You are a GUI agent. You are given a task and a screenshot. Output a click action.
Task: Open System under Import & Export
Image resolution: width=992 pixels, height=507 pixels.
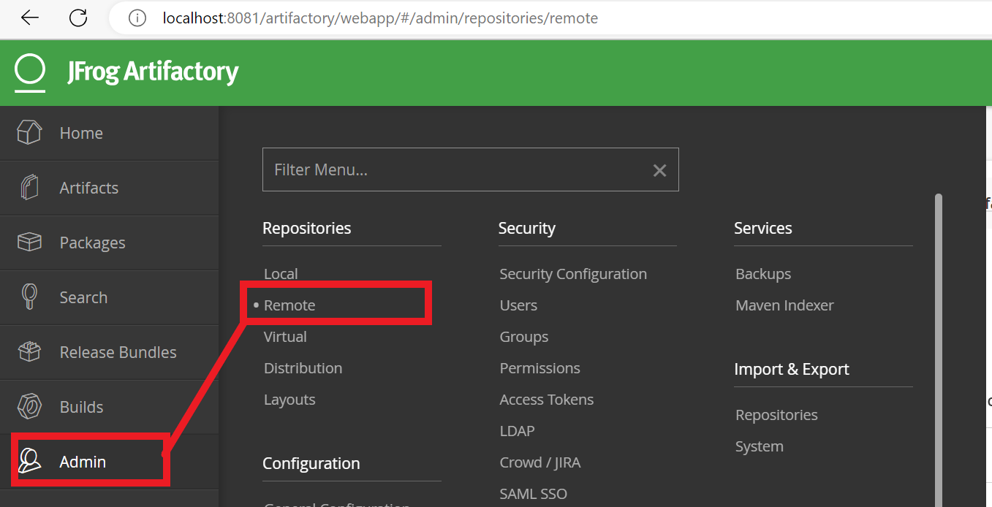point(760,446)
